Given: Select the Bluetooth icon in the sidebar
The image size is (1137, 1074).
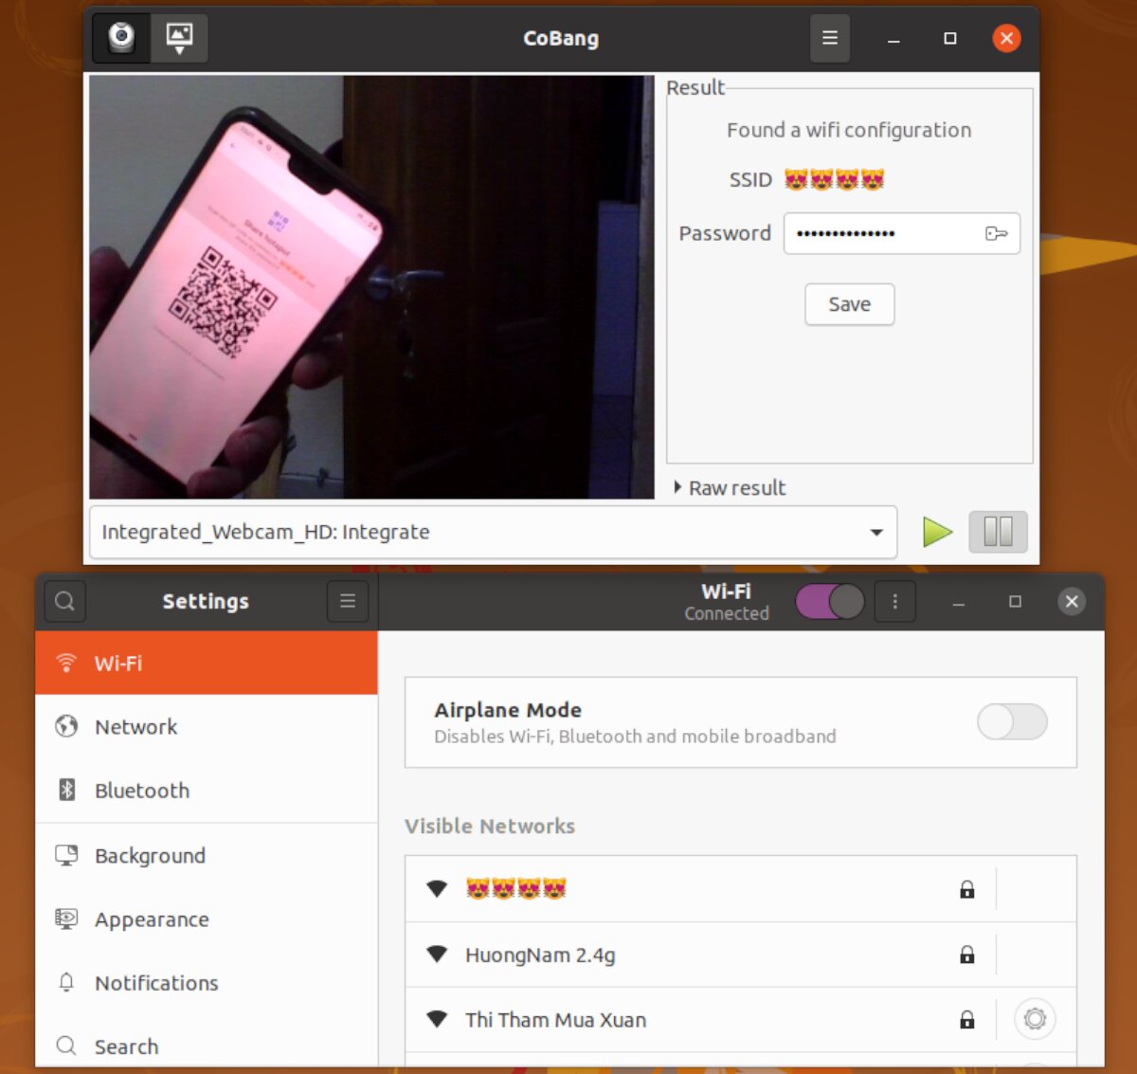Looking at the screenshot, I should click(65, 790).
